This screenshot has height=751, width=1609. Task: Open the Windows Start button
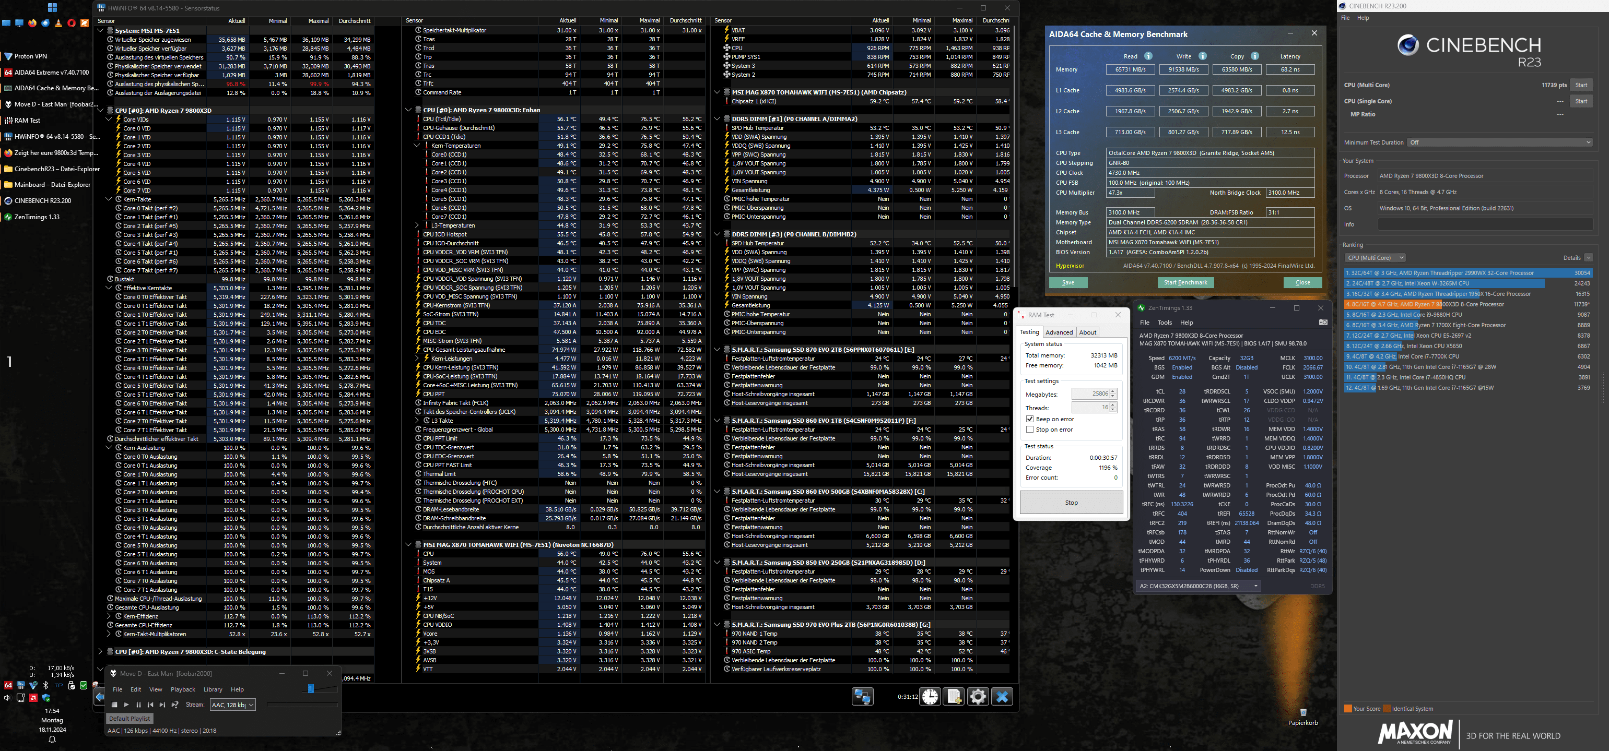[x=52, y=7]
